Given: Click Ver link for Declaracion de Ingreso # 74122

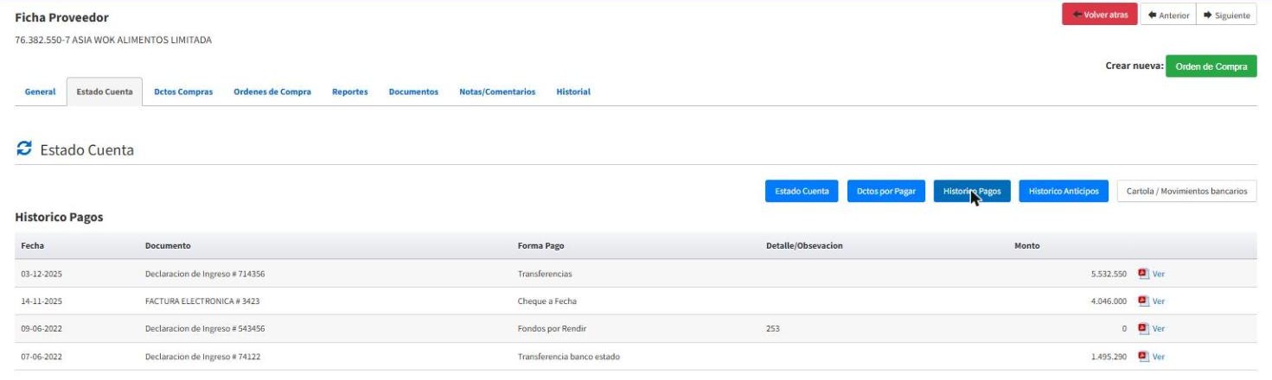Looking at the screenshot, I should pyautogui.click(x=1159, y=357).
